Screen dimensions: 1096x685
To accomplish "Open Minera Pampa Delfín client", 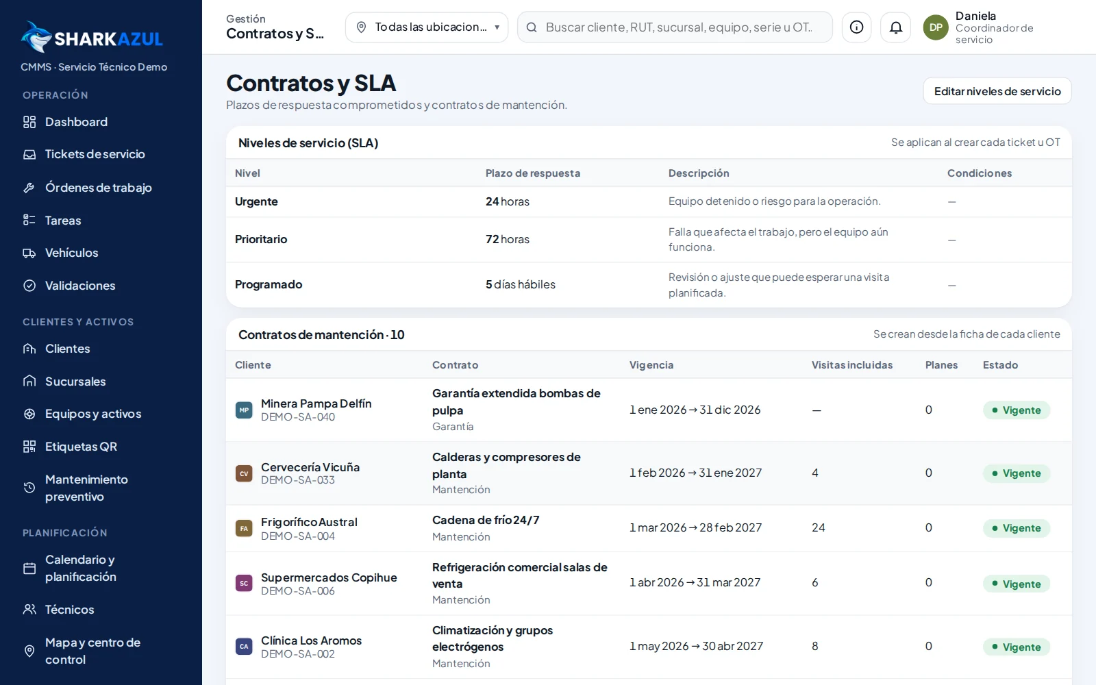I will coord(316,403).
